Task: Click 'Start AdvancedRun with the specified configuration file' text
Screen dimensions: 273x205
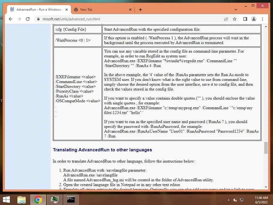Action: point(152,29)
